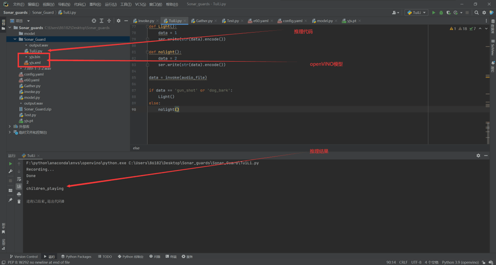Pin the Run tab with the pin icon
This screenshot has height=265, width=496.
point(10,199)
